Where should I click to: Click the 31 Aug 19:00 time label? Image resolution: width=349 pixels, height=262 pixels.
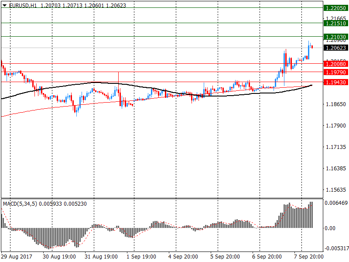101,257
